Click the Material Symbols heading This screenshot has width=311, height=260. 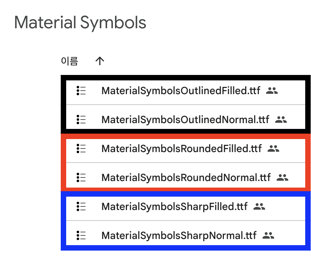coord(80,22)
